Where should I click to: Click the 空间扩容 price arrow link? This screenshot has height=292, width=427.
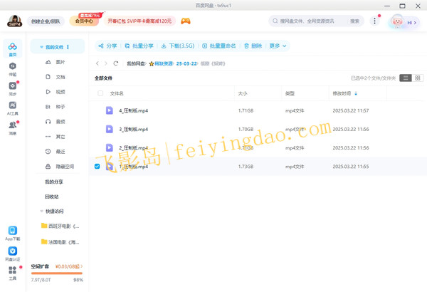point(69,266)
